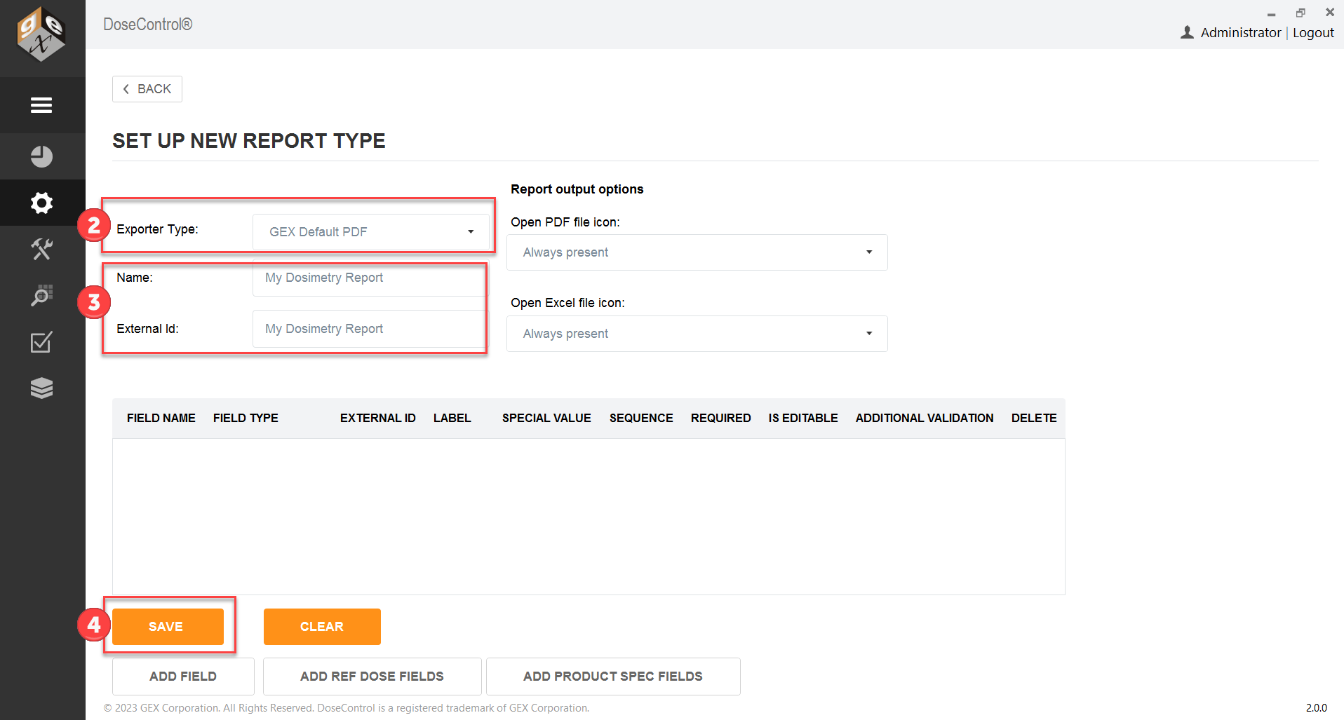Click the magnifier search data icon
This screenshot has height=720, width=1344.
[x=41, y=295]
